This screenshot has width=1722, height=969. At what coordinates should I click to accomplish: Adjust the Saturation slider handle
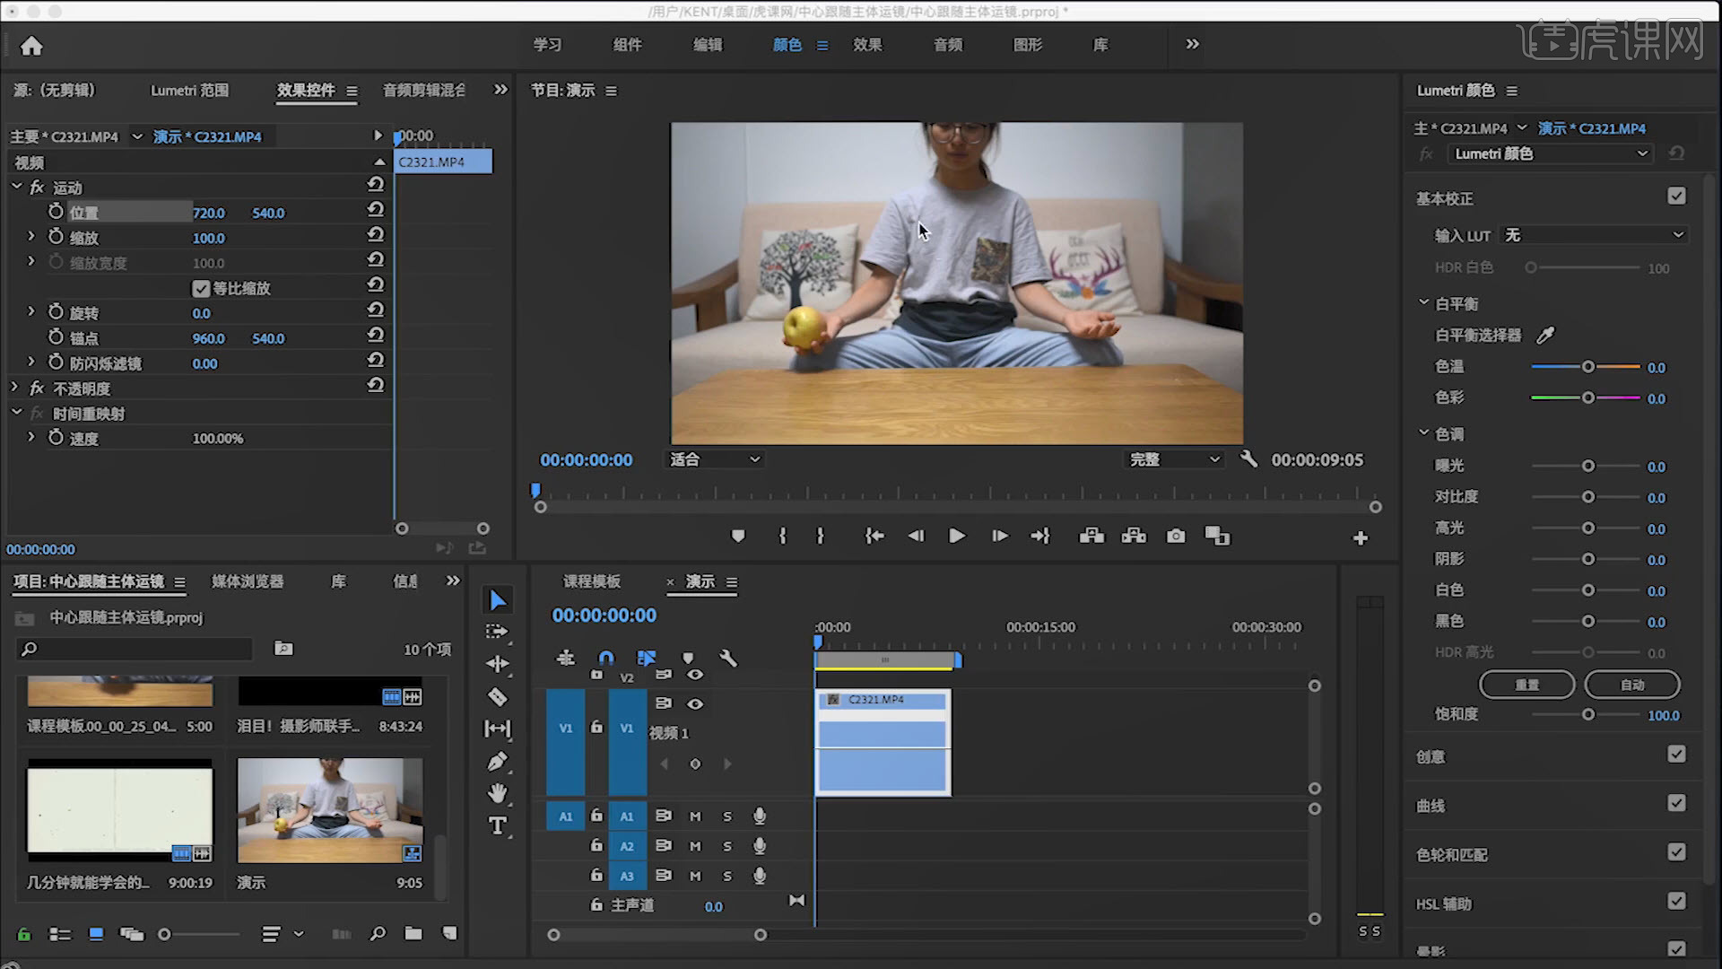(1588, 715)
